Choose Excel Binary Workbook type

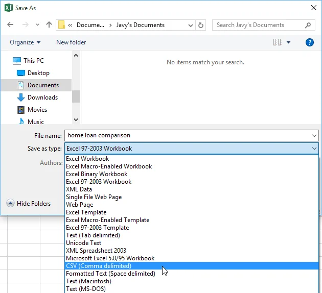192,174
